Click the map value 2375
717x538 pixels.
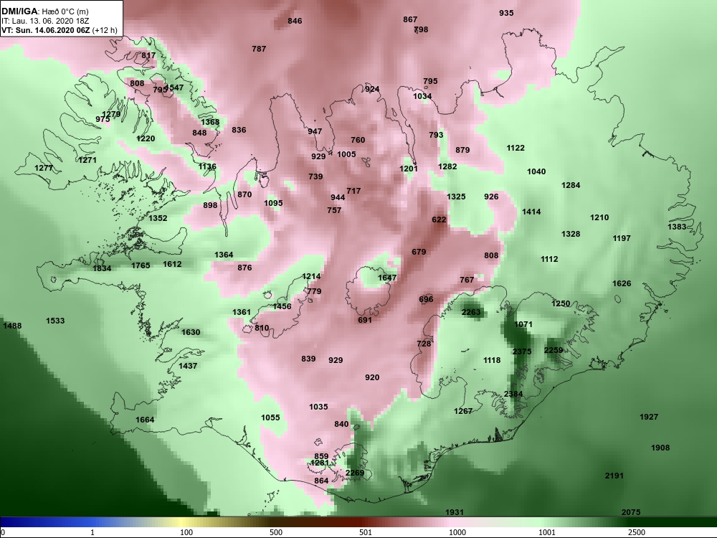coord(522,351)
